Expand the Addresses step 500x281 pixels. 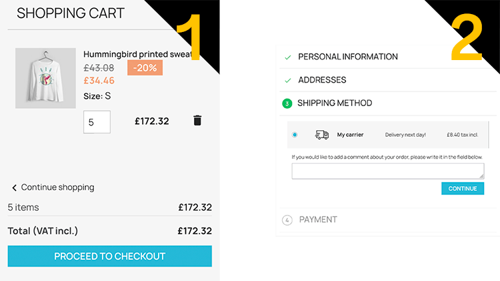(322, 80)
